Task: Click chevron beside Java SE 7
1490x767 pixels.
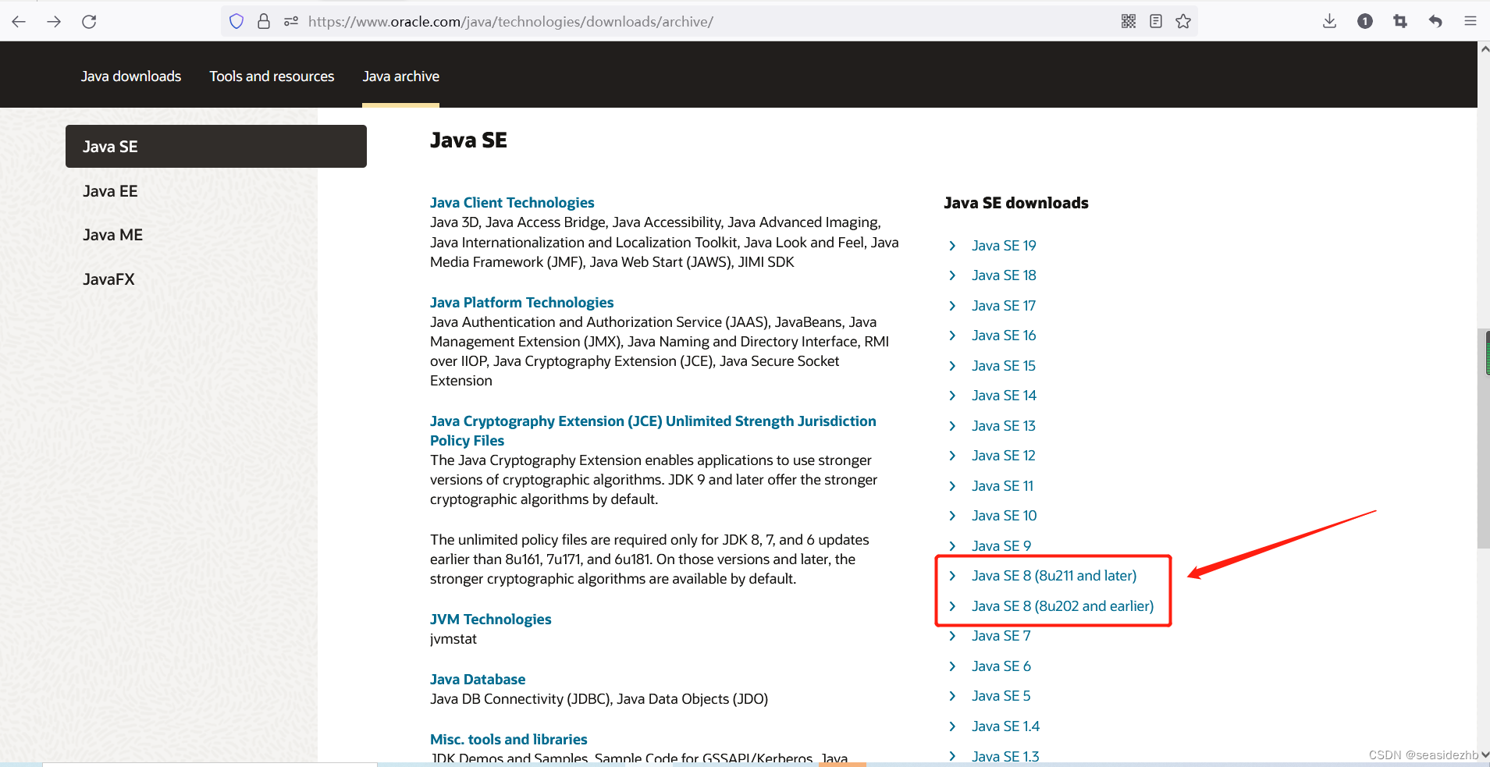Action: point(952,636)
